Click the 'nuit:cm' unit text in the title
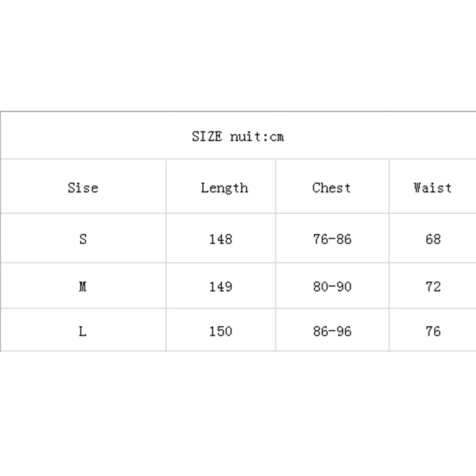 (257, 137)
